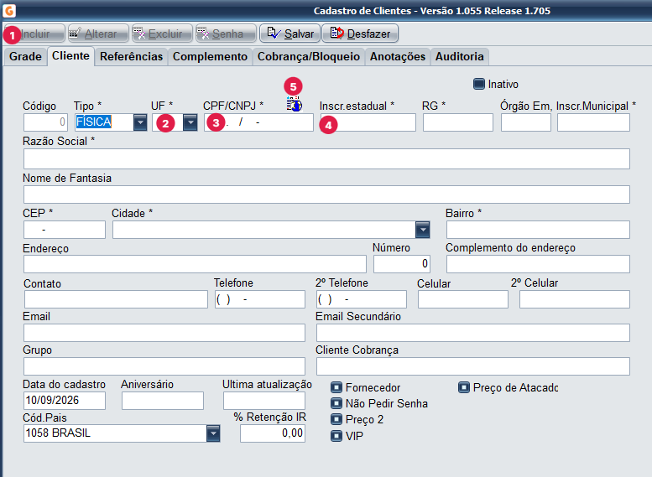This screenshot has height=477, width=652.
Task: Toggle the Preço 2 checkbox
Action: (x=336, y=419)
